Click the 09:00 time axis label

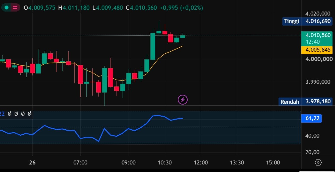pos(128,162)
